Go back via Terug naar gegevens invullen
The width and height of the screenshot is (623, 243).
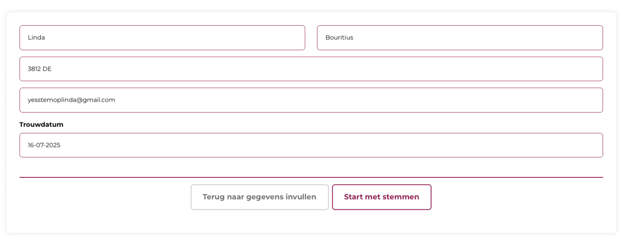pos(260,197)
